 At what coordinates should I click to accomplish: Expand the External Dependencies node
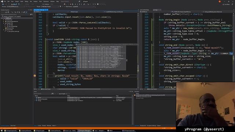tap(3, 21)
